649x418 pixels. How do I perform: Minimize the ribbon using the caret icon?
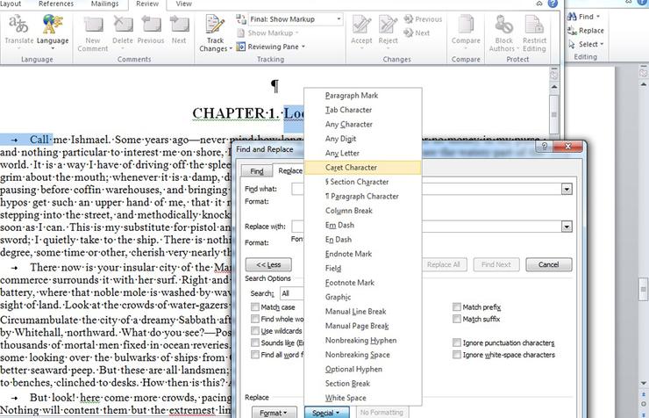[539, 4]
